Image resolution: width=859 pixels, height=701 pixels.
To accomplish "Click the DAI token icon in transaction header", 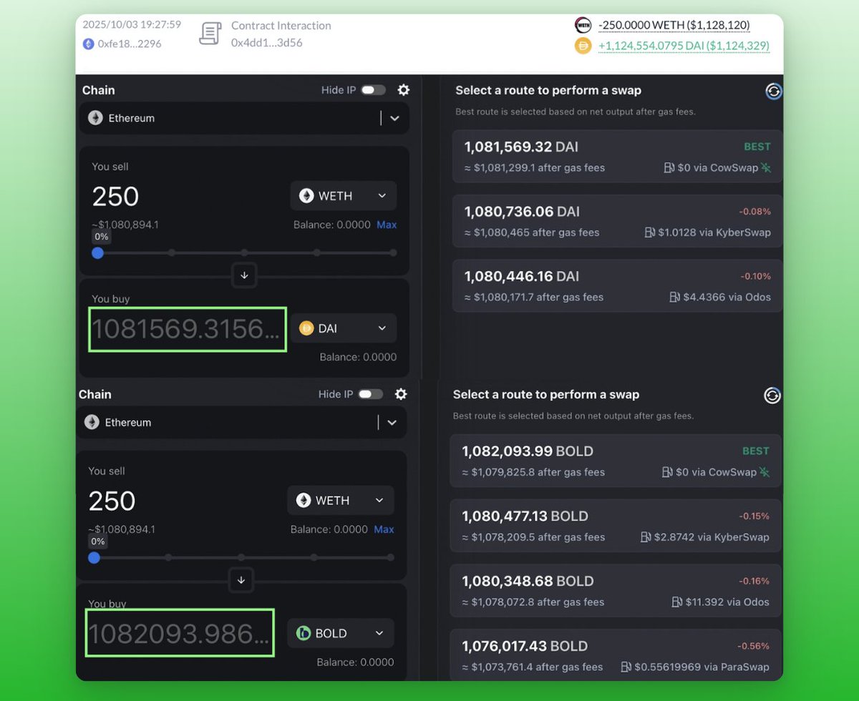I will 583,46.
